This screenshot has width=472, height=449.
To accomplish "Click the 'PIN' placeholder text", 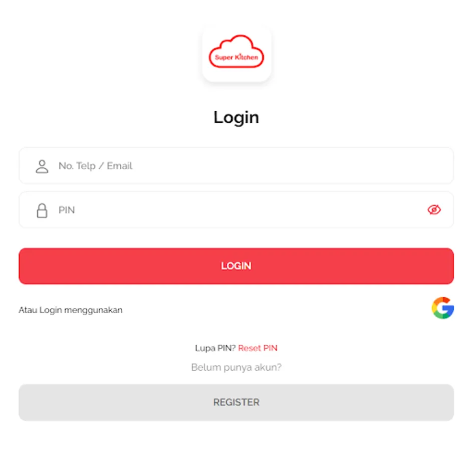I will click(x=66, y=210).
